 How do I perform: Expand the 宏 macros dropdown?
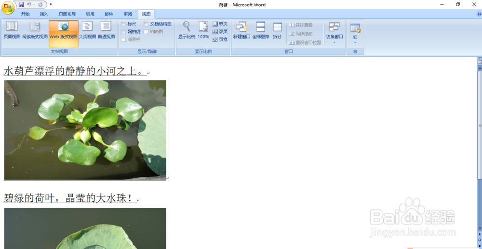[355, 33]
